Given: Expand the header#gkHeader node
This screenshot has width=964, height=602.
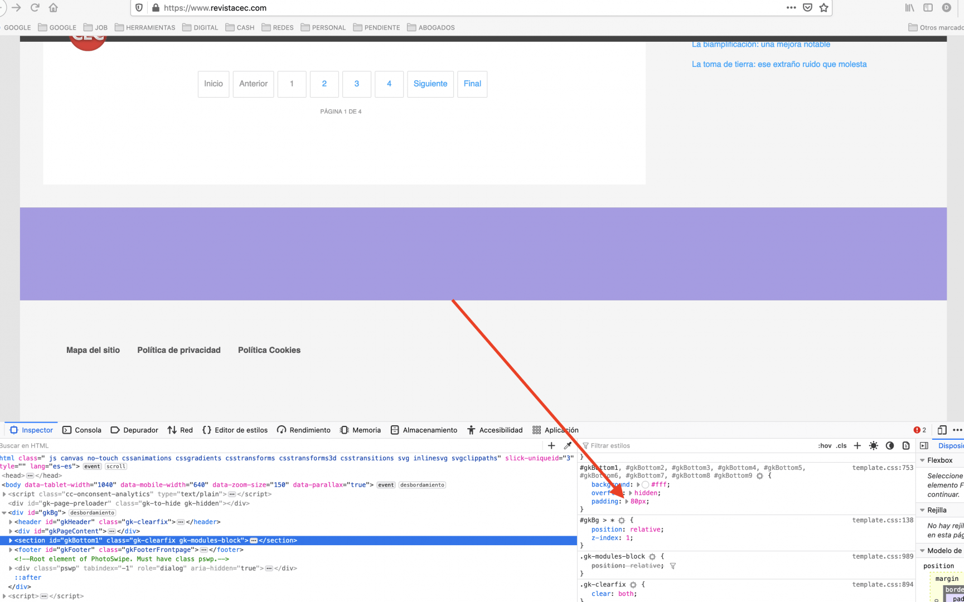Looking at the screenshot, I should [x=11, y=522].
